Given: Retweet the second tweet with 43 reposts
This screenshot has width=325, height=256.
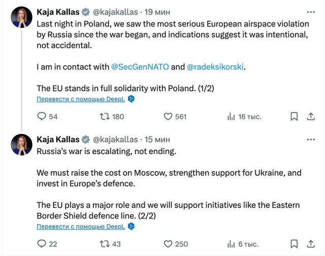Looking at the screenshot, I should tap(105, 244).
